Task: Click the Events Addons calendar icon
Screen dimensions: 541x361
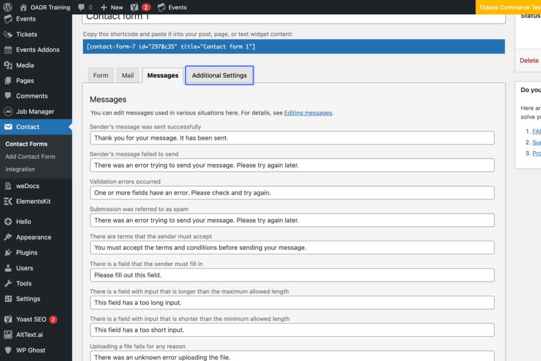Action: pos(8,50)
